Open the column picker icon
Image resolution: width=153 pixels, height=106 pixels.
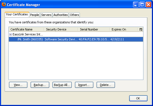(x=141, y=29)
